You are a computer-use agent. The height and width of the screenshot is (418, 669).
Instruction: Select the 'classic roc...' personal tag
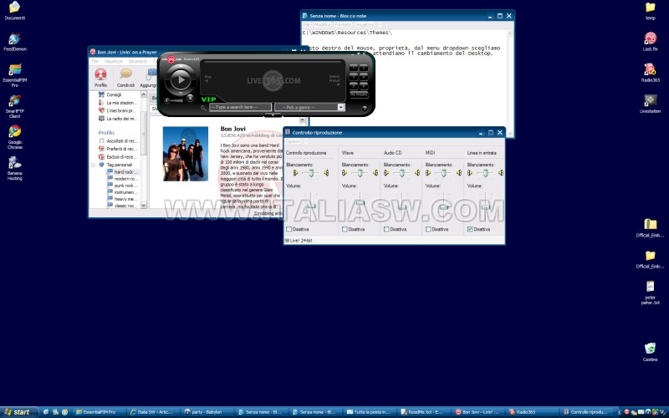tap(122, 206)
